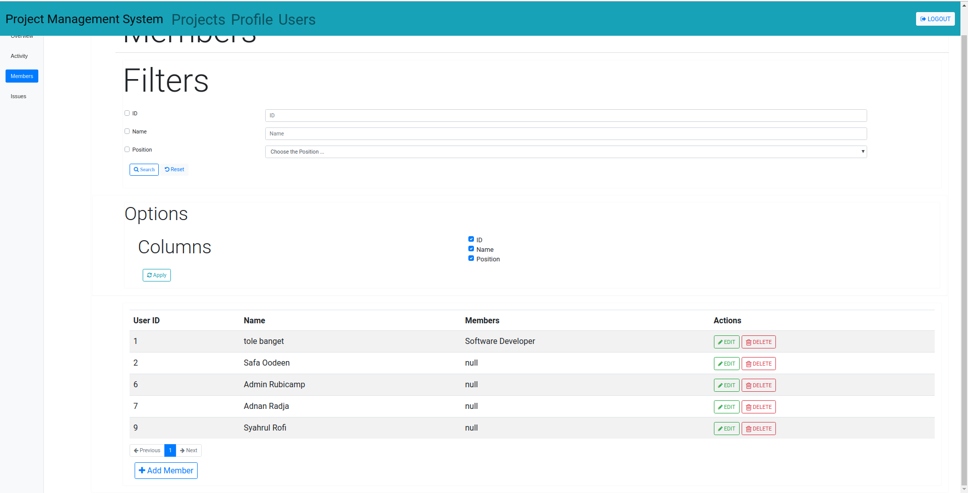The height and width of the screenshot is (493, 968).
Task: Click the Add Member plus button
Action: (x=166, y=471)
